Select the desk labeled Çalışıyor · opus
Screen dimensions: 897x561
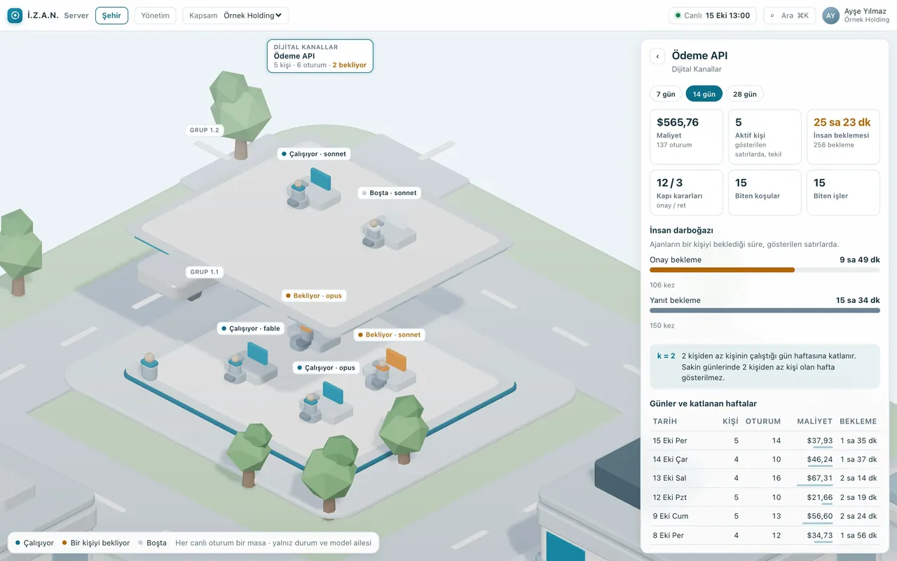point(325,367)
